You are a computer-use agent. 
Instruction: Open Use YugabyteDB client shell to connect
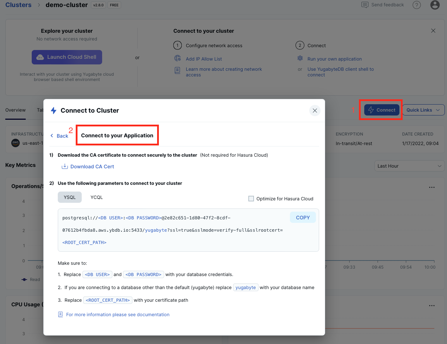(341, 72)
